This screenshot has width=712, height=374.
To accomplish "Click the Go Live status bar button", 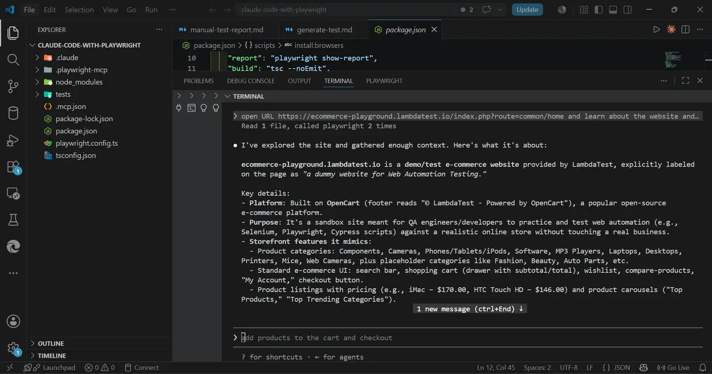I will coord(673,368).
